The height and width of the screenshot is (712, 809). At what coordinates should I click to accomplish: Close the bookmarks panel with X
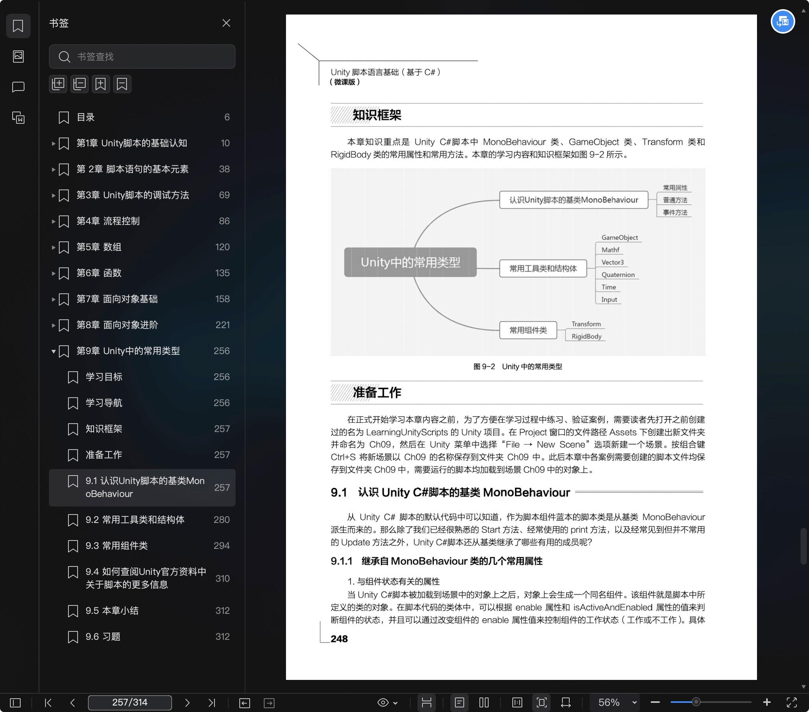pyautogui.click(x=226, y=23)
